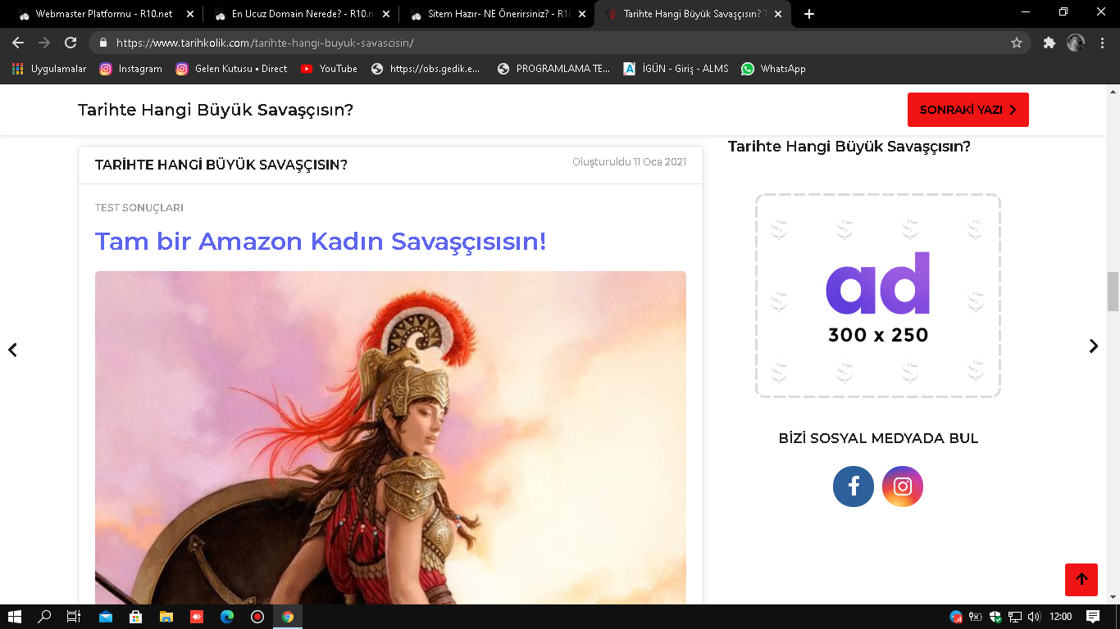The height and width of the screenshot is (629, 1120).
Task: Click the SONRAKİ YAZI button
Action: point(967,110)
